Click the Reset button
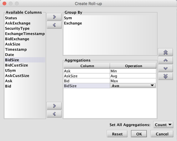Screen dimensions: 177x141 [117, 134]
